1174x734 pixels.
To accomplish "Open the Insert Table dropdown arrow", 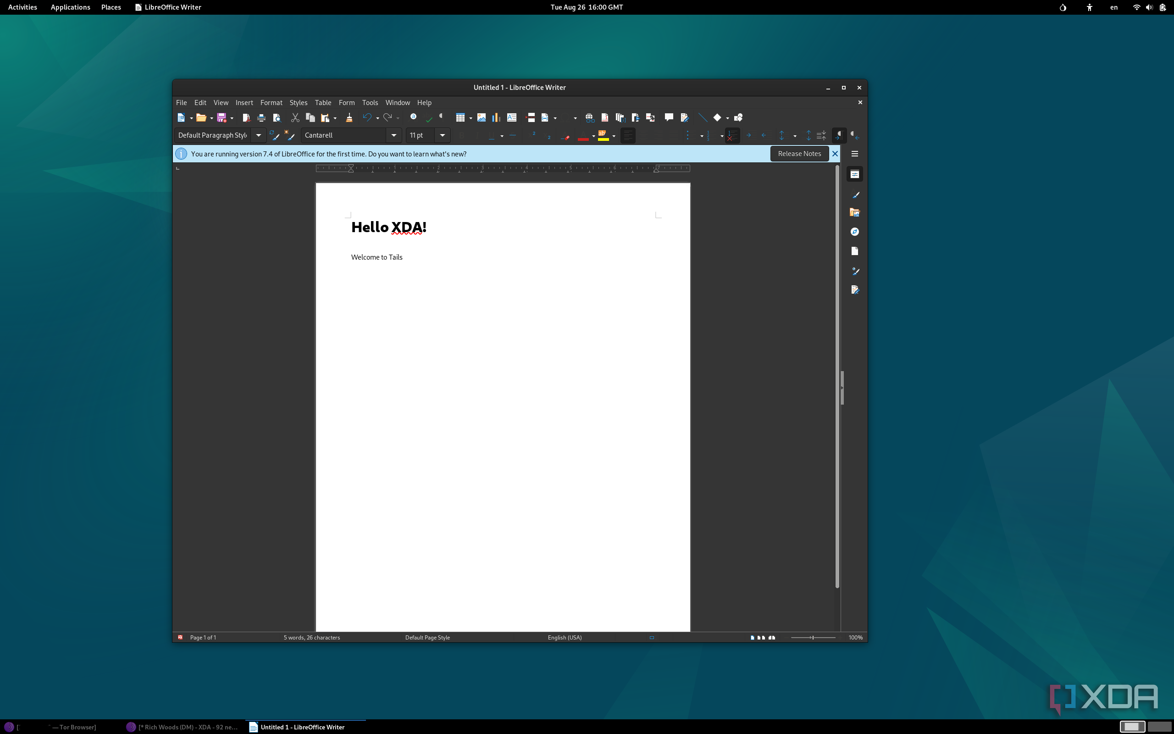I will 471,118.
